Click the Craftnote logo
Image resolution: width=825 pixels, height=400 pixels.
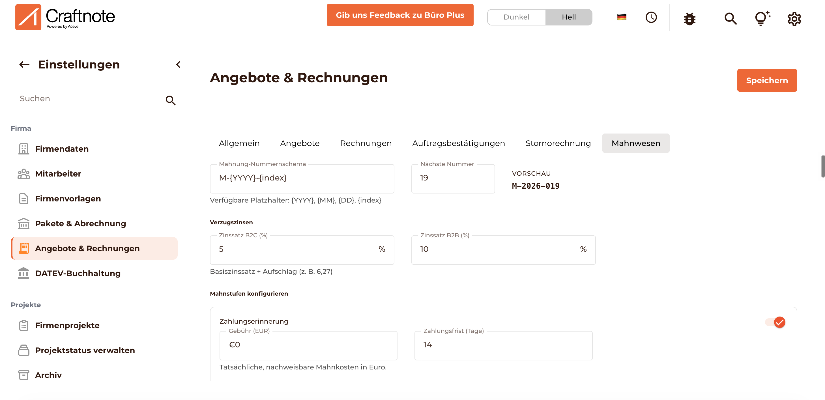tap(65, 17)
